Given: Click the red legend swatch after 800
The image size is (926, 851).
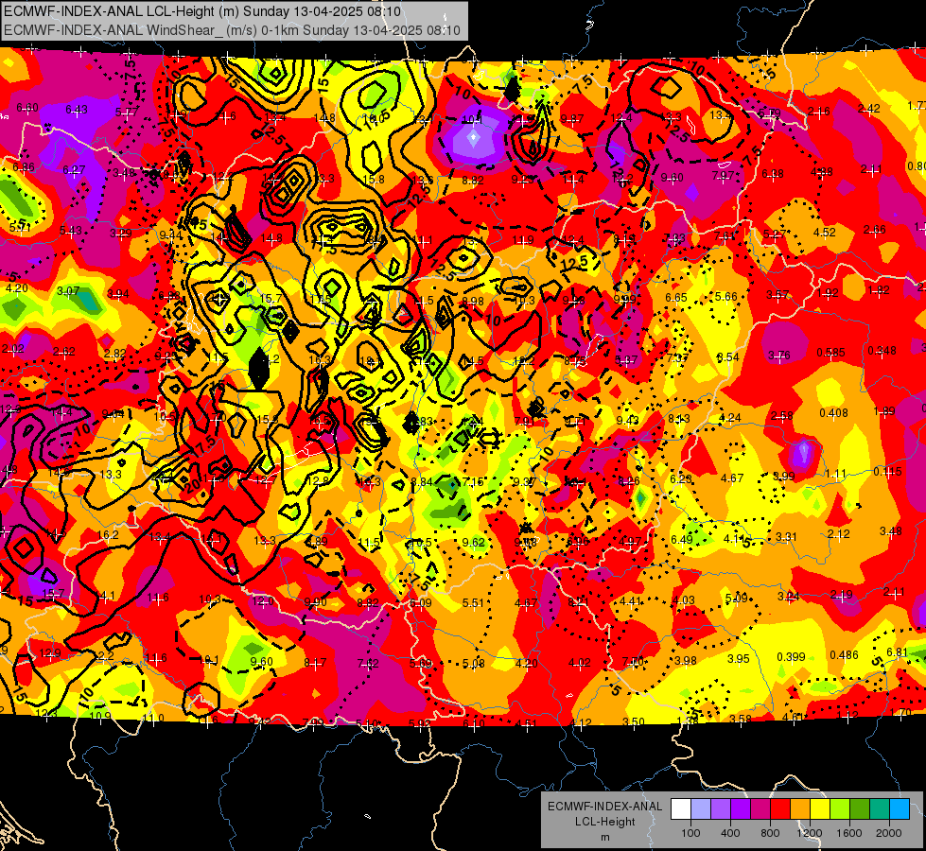Looking at the screenshot, I should pos(780,809).
